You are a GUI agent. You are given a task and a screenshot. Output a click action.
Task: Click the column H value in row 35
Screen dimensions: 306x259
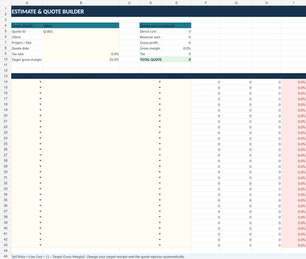[267, 200]
